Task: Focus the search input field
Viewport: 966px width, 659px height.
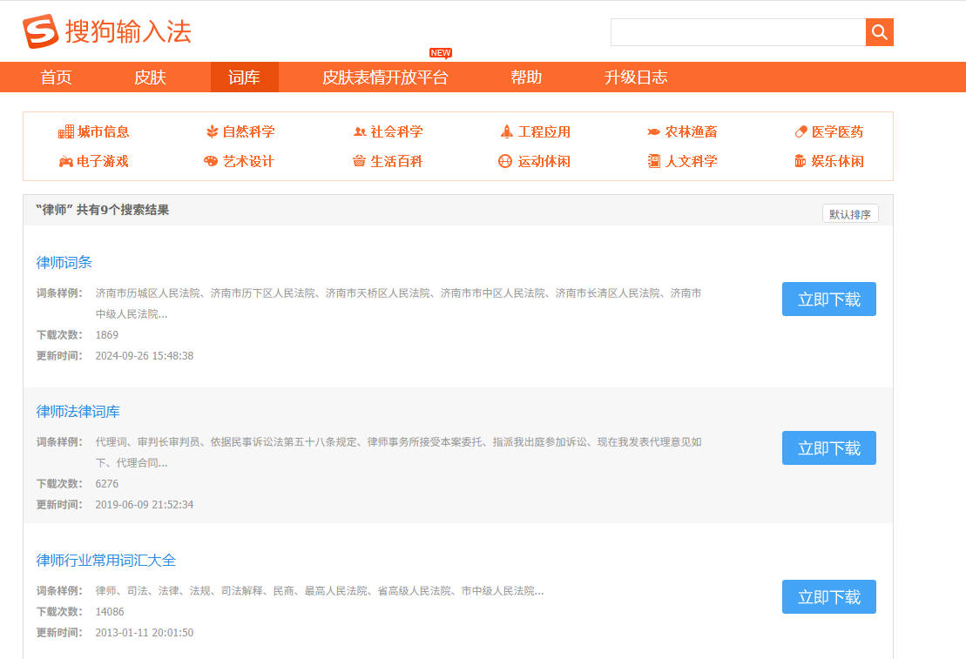Action: click(x=738, y=32)
